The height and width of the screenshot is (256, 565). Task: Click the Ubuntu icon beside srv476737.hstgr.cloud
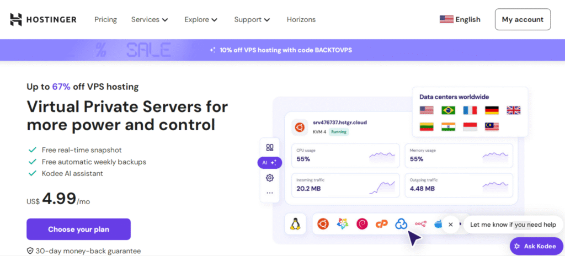coord(300,127)
